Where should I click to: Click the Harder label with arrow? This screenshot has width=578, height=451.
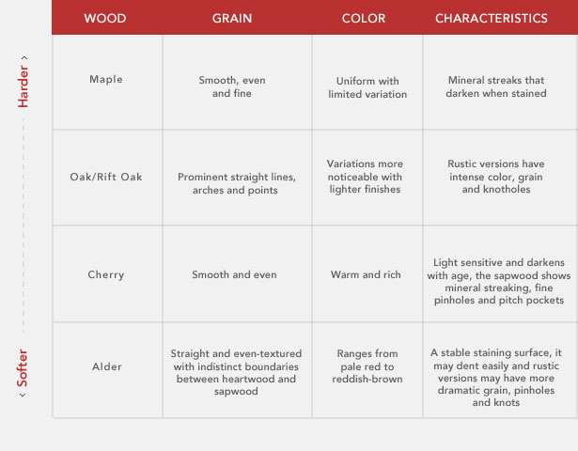[x=23, y=85]
